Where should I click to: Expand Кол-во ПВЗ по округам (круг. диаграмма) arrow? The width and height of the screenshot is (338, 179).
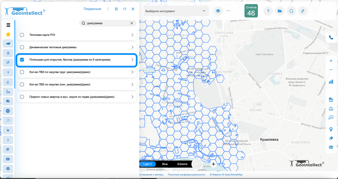pyautogui.click(x=132, y=72)
